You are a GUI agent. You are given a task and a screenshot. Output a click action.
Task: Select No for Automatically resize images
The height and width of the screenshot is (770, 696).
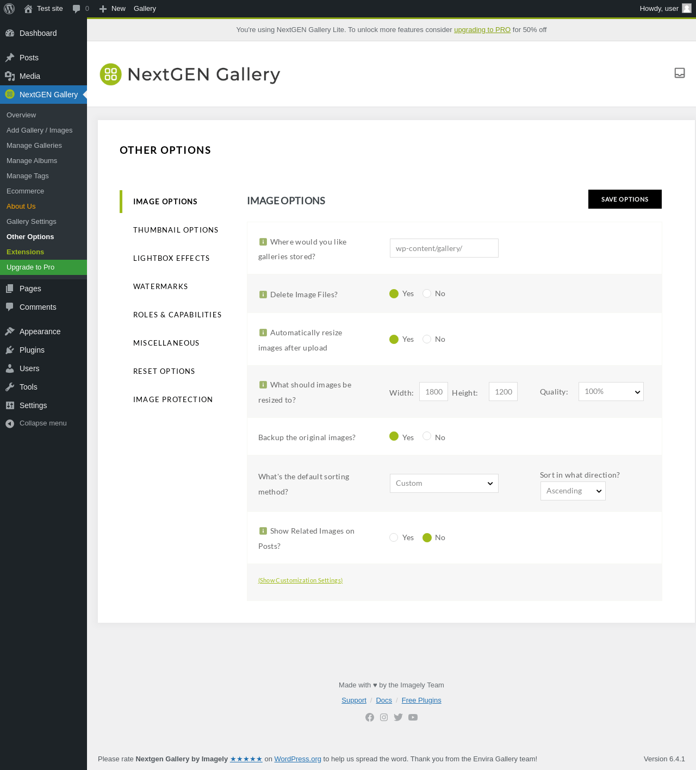point(427,339)
